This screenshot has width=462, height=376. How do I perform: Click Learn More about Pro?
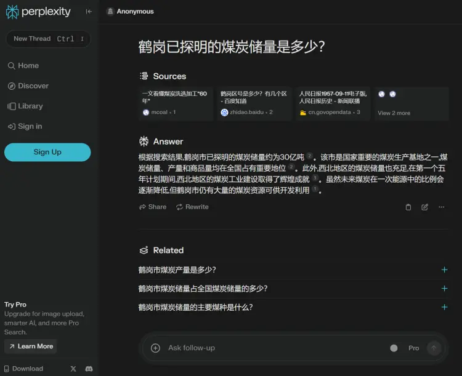(31, 346)
